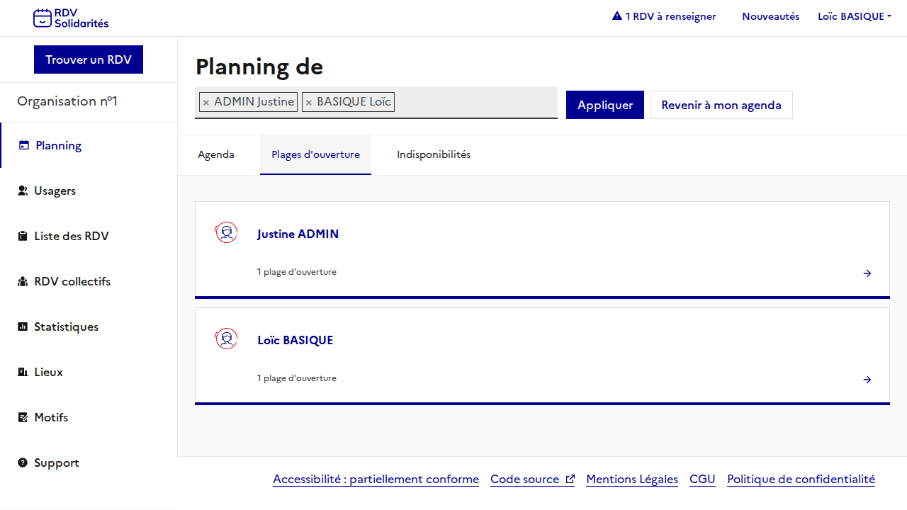Click the RDV Solidarités logo

(x=71, y=18)
